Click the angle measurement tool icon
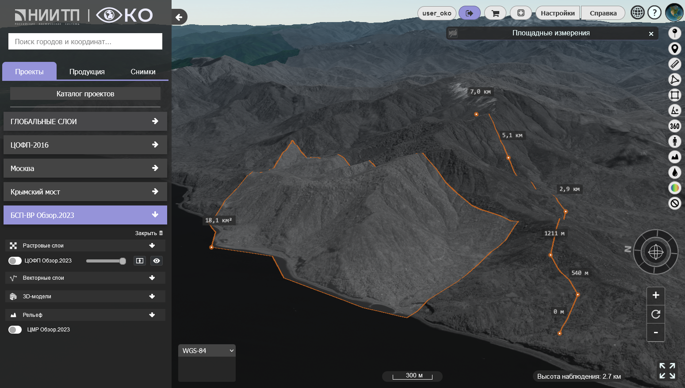Screen dimensions: 685x388 [674, 110]
